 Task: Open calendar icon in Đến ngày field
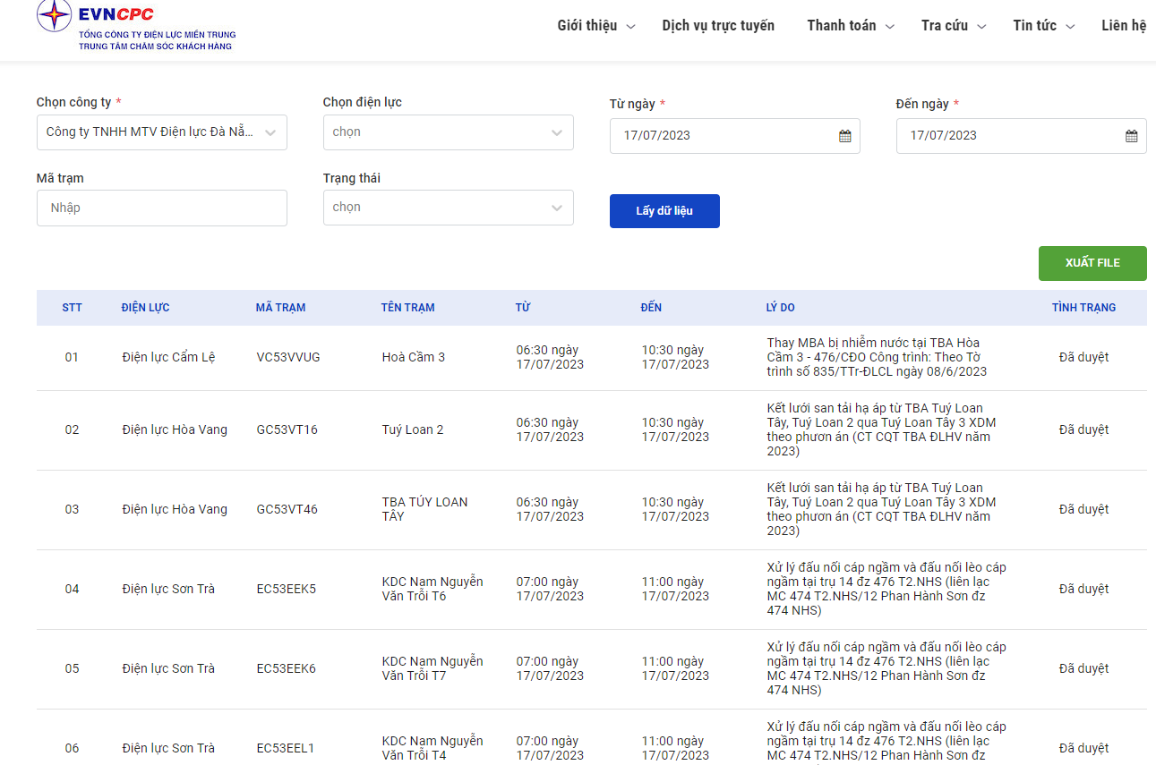click(x=1131, y=136)
